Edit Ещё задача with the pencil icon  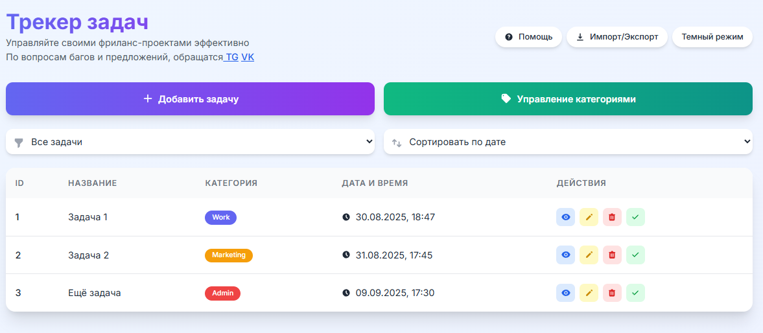[x=589, y=293]
